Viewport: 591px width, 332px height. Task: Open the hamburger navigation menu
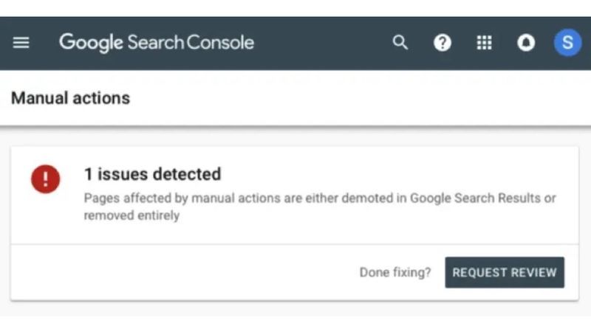click(x=21, y=43)
